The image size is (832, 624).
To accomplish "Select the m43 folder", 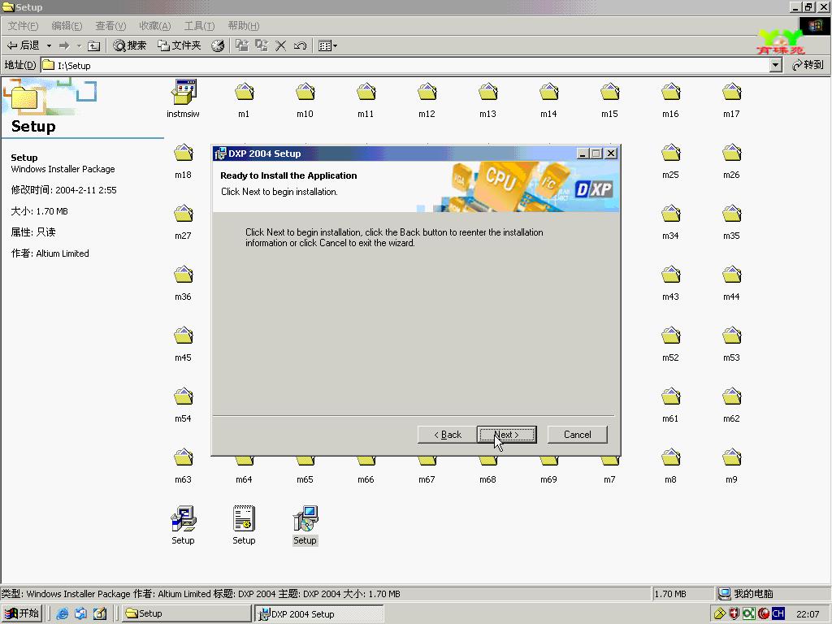I will pyautogui.click(x=670, y=282).
